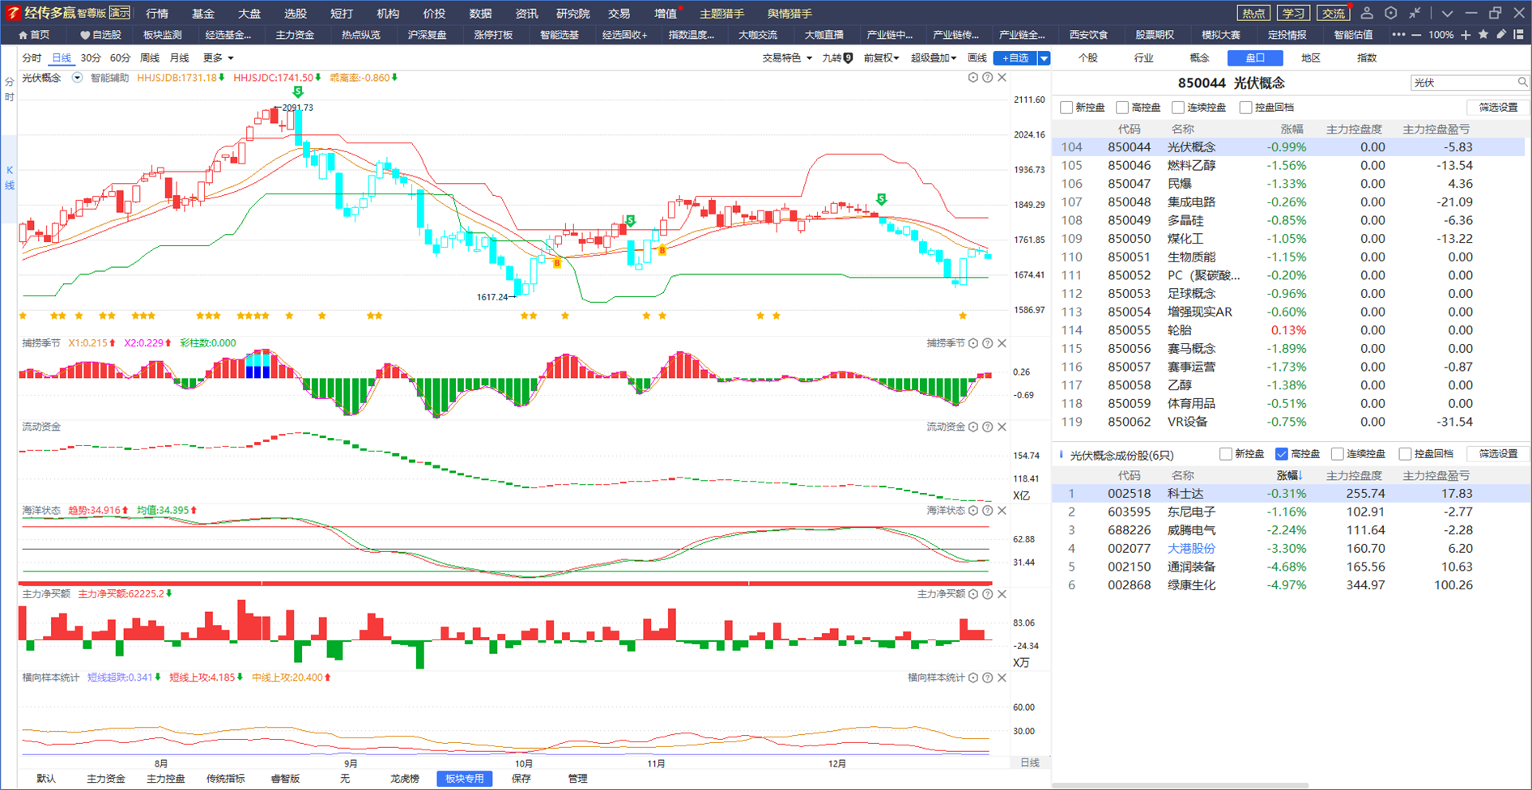Open settings of the 流动资金 indicator panel
The height and width of the screenshot is (790, 1532).
pyautogui.click(x=973, y=427)
